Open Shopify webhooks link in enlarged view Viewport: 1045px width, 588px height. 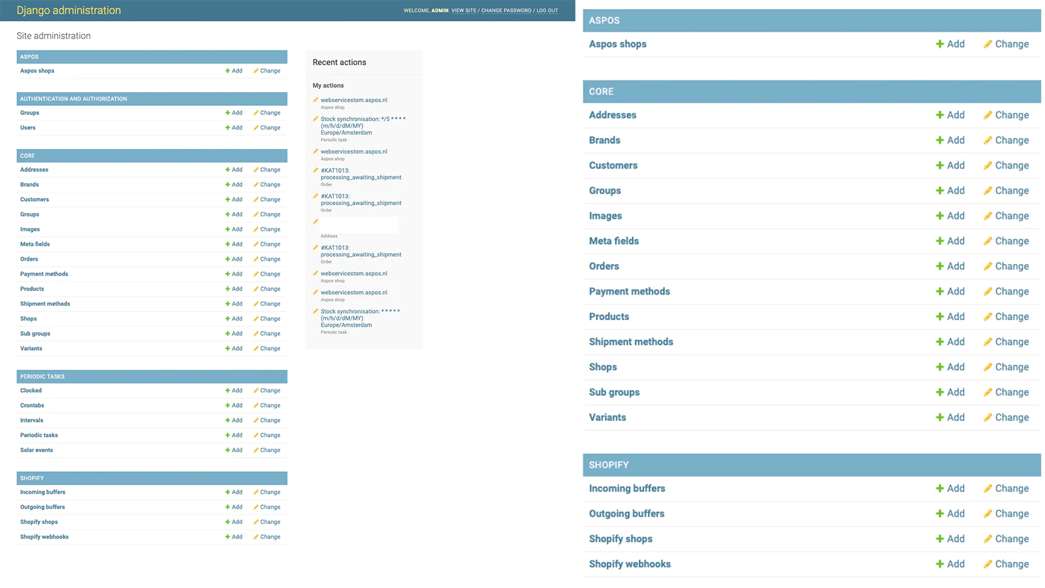tap(630, 564)
